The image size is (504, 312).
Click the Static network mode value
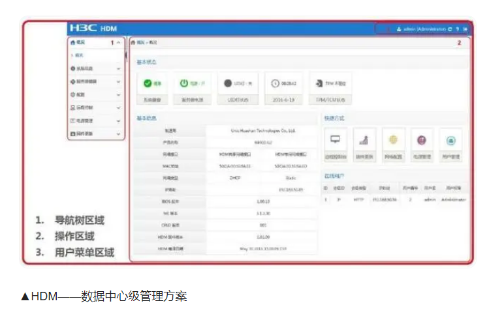291,178
